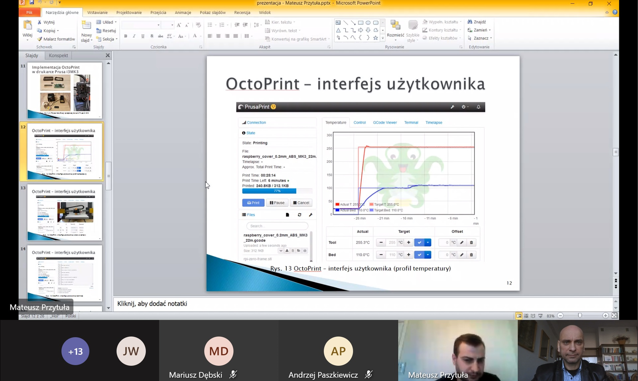This screenshot has width=638, height=381.
Task: Select slide 13 thumbnail
Action: coord(65,212)
